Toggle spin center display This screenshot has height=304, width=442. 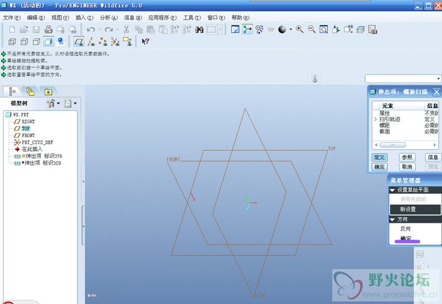[x=248, y=29]
